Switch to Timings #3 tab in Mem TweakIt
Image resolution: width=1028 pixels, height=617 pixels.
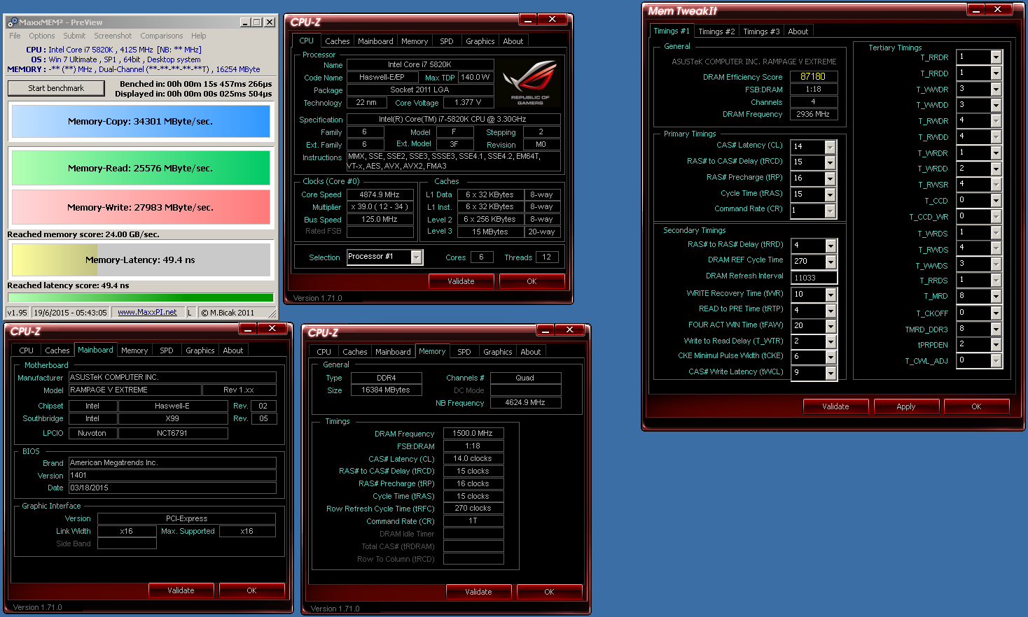pos(761,31)
